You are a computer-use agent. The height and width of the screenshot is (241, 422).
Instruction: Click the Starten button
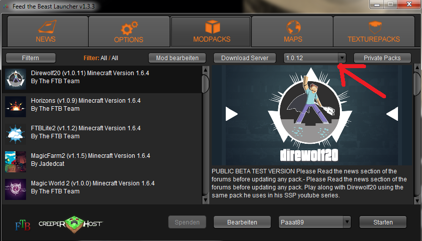pos(383,222)
